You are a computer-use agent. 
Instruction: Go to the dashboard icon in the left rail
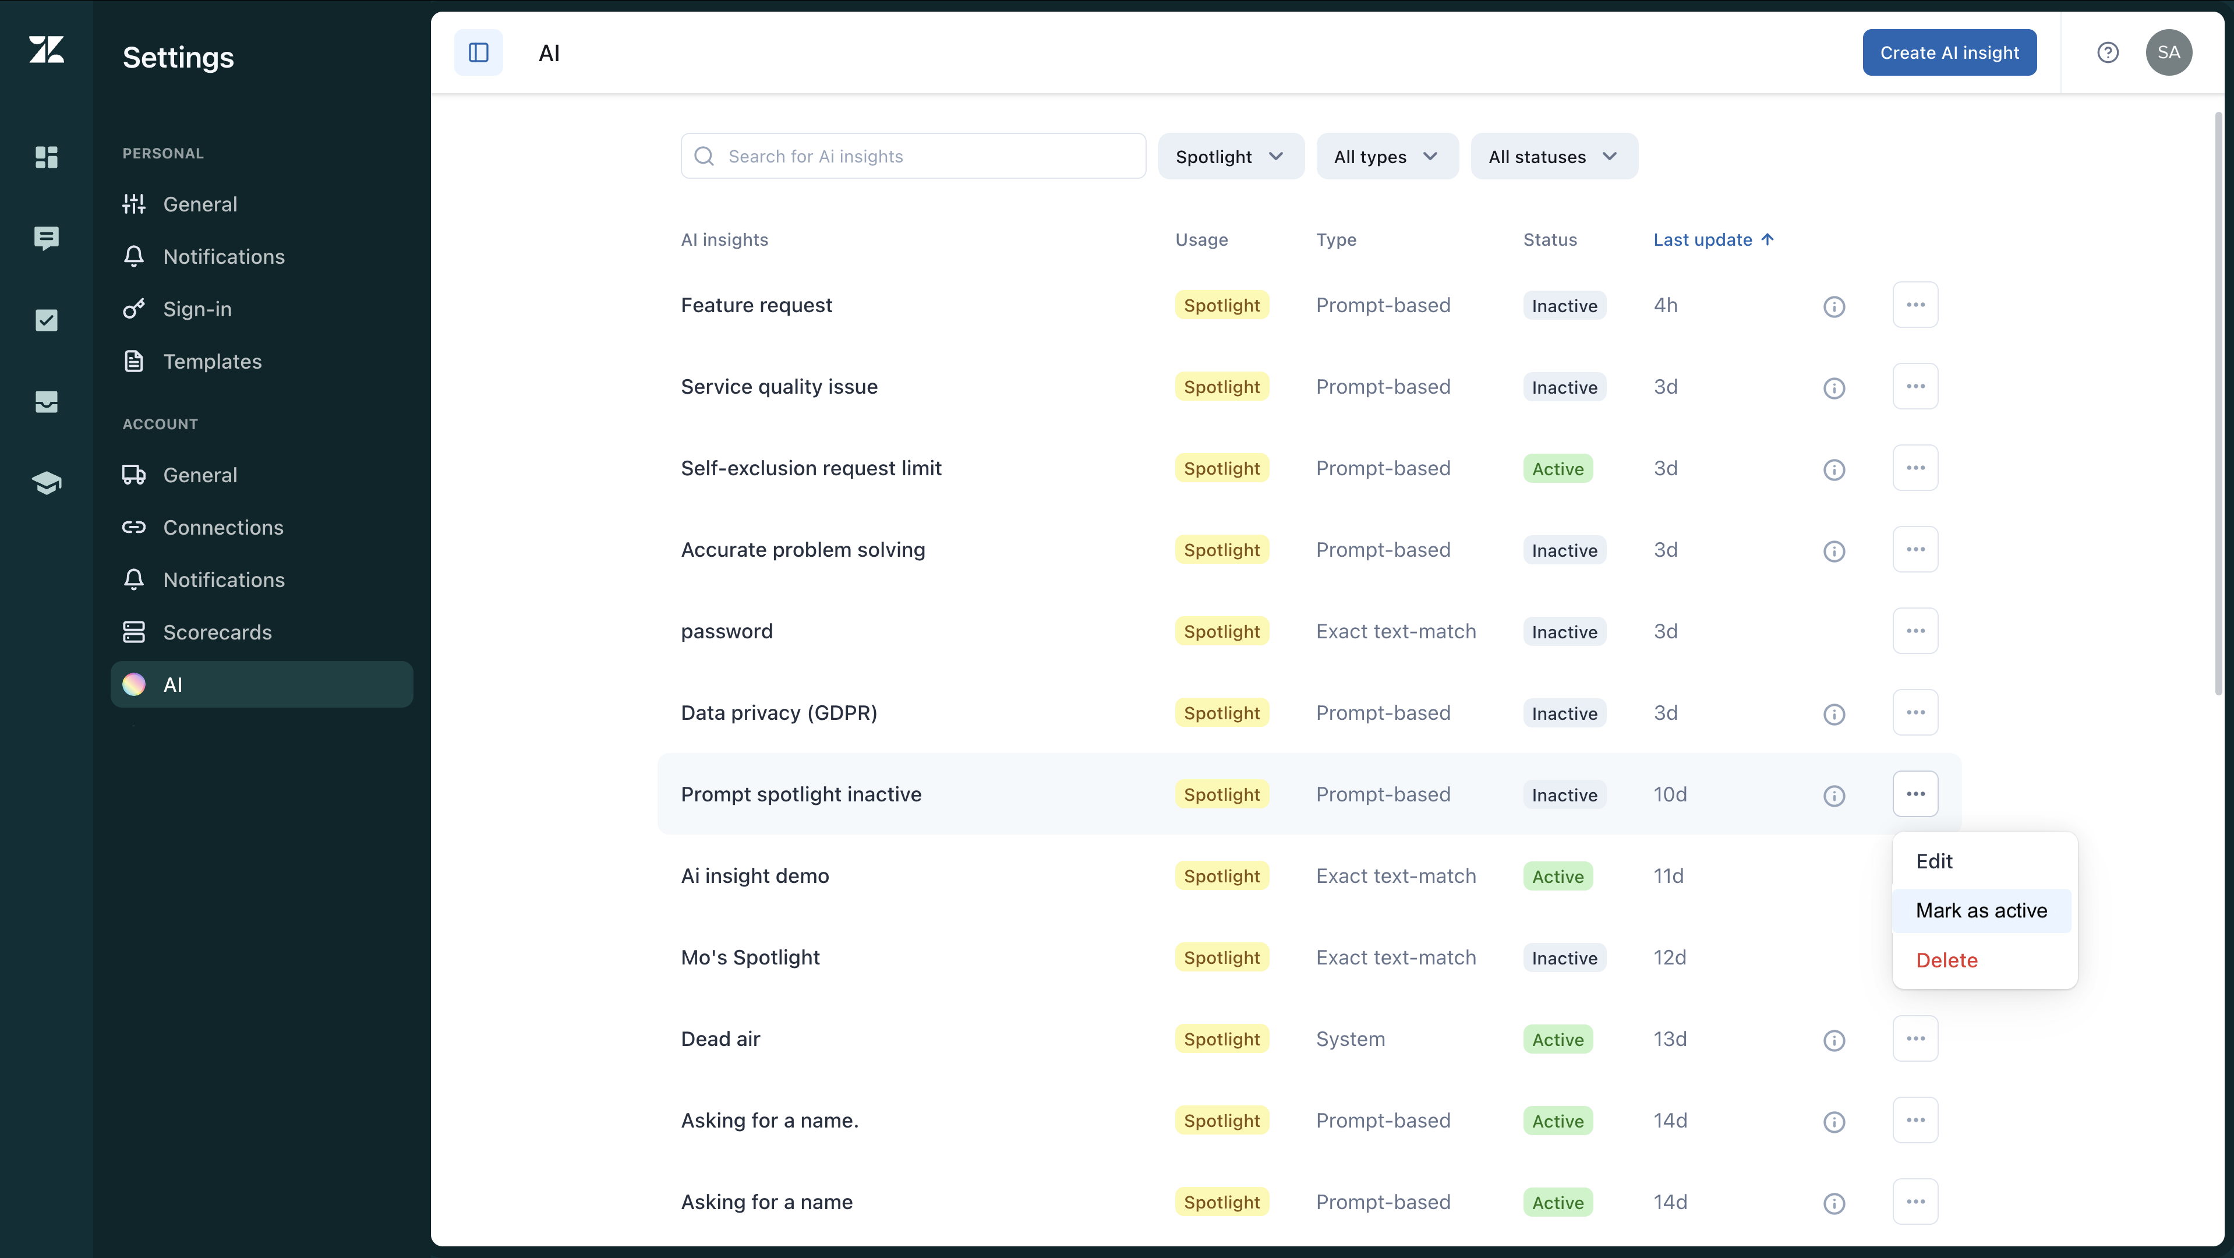coord(47,157)
